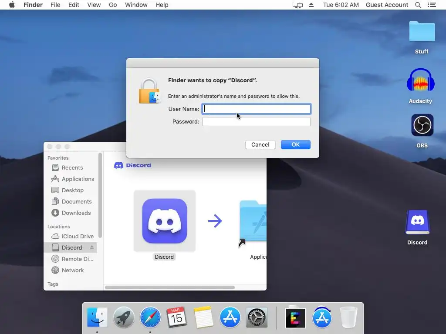The height and width of the screenshot is (334, 446).
Task: Select the Discord app icon in the Finder window
Action: pyautogui.click(x=164, y=220)
